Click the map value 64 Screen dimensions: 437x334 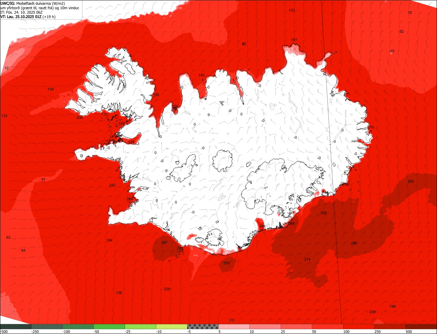(23, 250)
